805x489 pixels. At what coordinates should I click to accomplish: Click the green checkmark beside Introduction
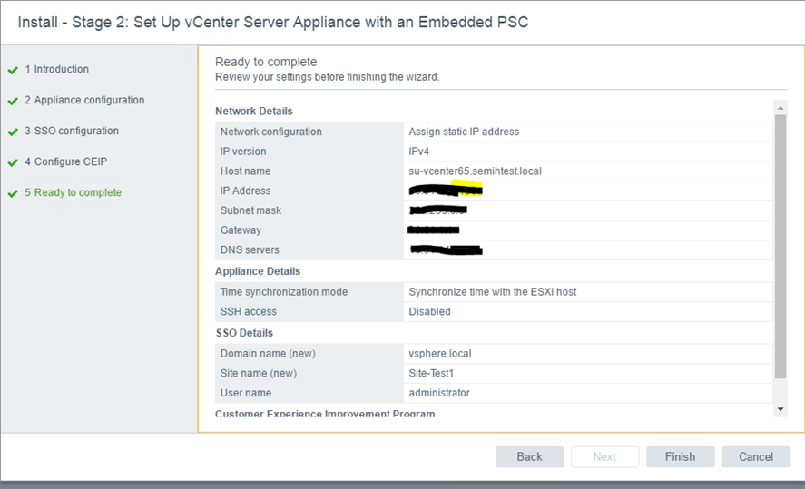13,70
